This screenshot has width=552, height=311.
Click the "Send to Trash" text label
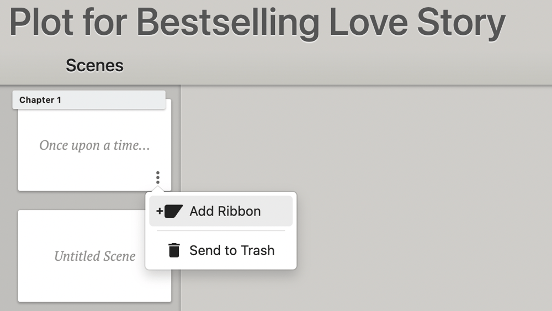coord(232,250)
